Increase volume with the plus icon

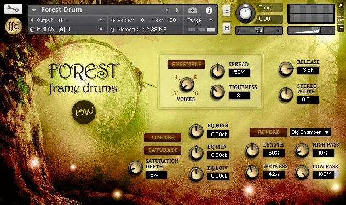(331, 31)
